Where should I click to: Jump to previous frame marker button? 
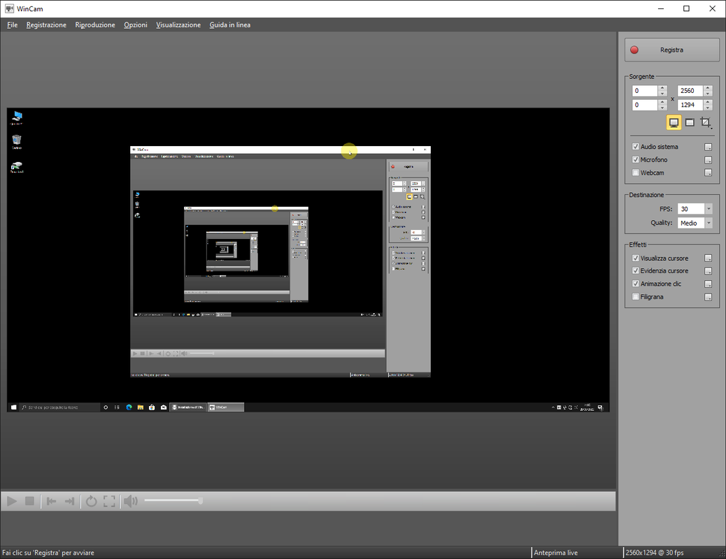51,501
